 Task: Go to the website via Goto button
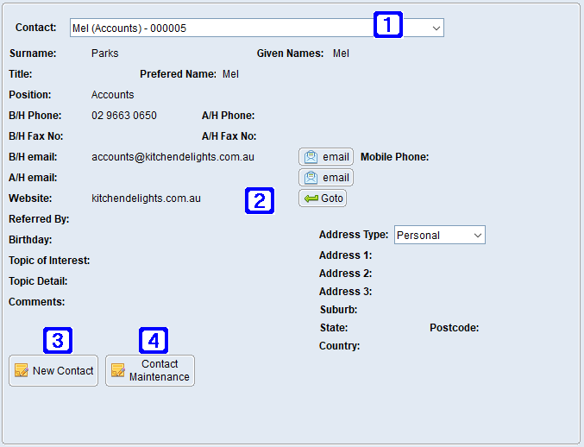click(323, 198)
